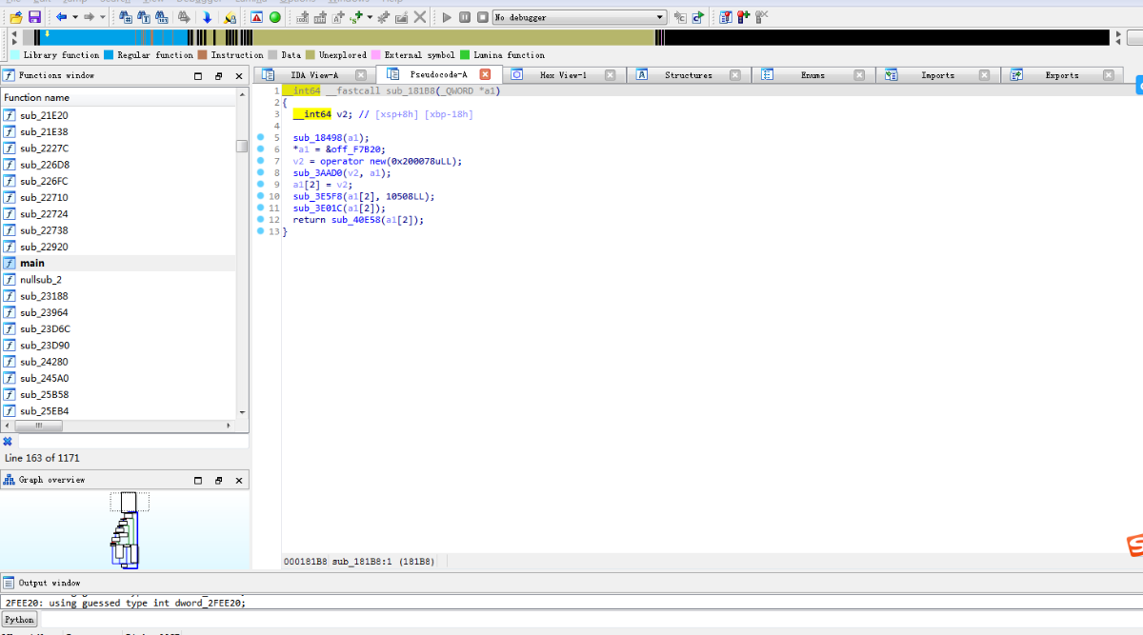Close the Structures tab
Image resolution: width=1143 pixels, height=635 pixels.
734,75
